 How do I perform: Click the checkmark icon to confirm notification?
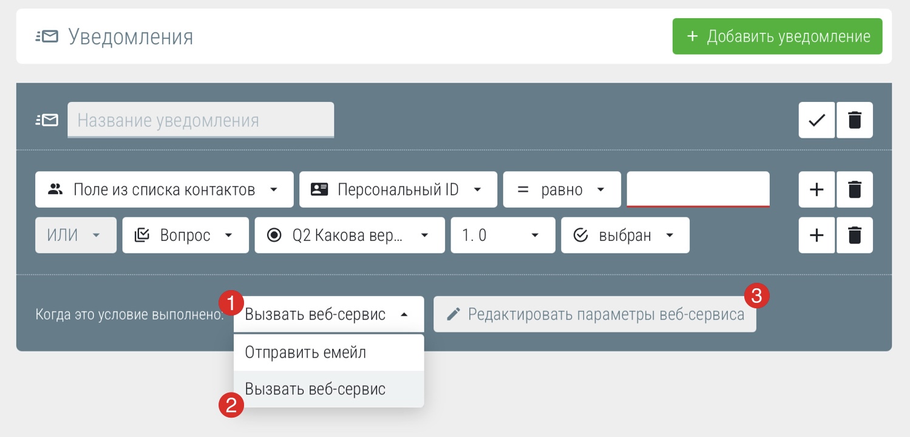[817, 120]
